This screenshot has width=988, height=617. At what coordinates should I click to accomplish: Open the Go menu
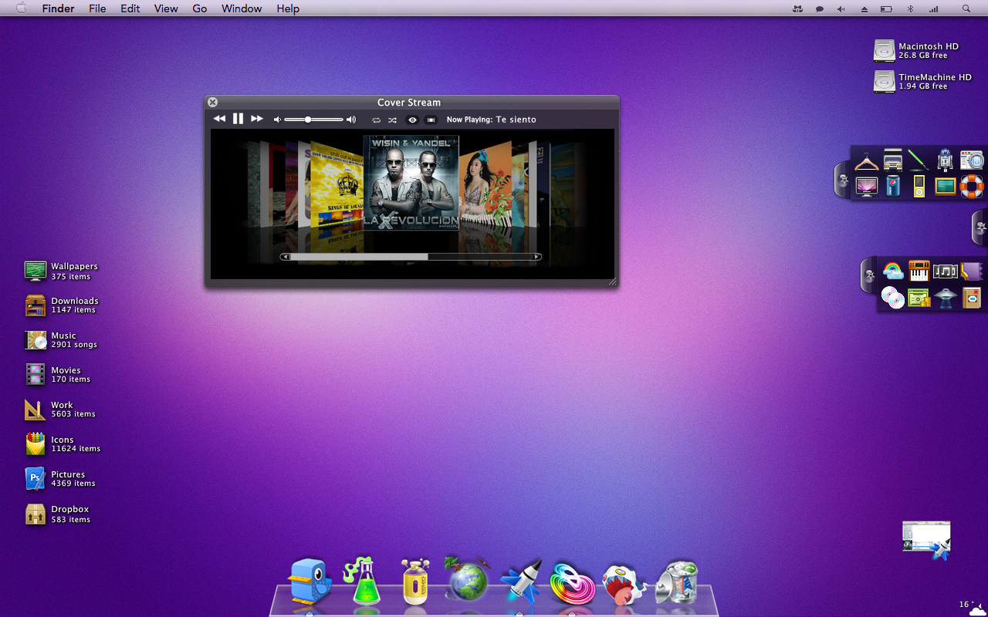point(200,8)
